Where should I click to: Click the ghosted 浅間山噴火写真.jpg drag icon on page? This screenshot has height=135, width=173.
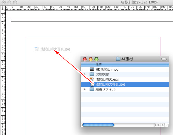point(37,49)
